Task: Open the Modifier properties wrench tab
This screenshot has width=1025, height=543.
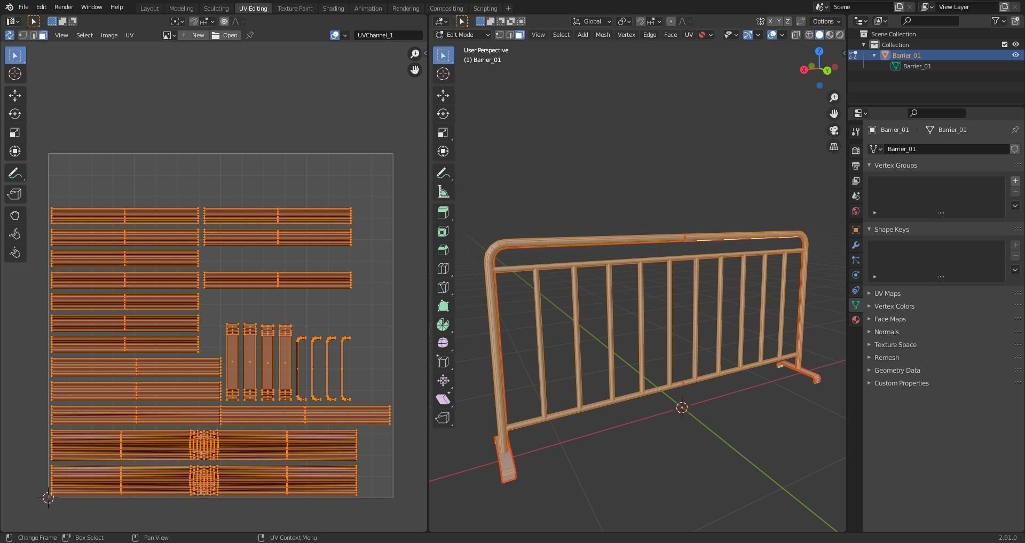Action: point(856,245)
